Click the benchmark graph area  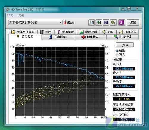click(x=60, y=81)
